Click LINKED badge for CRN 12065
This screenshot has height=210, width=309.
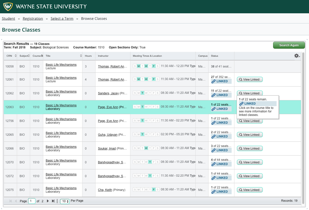tap(221, 136)
